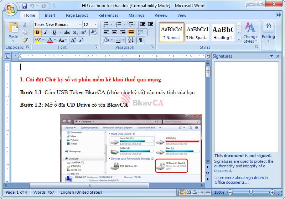285x199 pixels.
Task: Toggle Bold formatting
Action: (x=37, y=32)
